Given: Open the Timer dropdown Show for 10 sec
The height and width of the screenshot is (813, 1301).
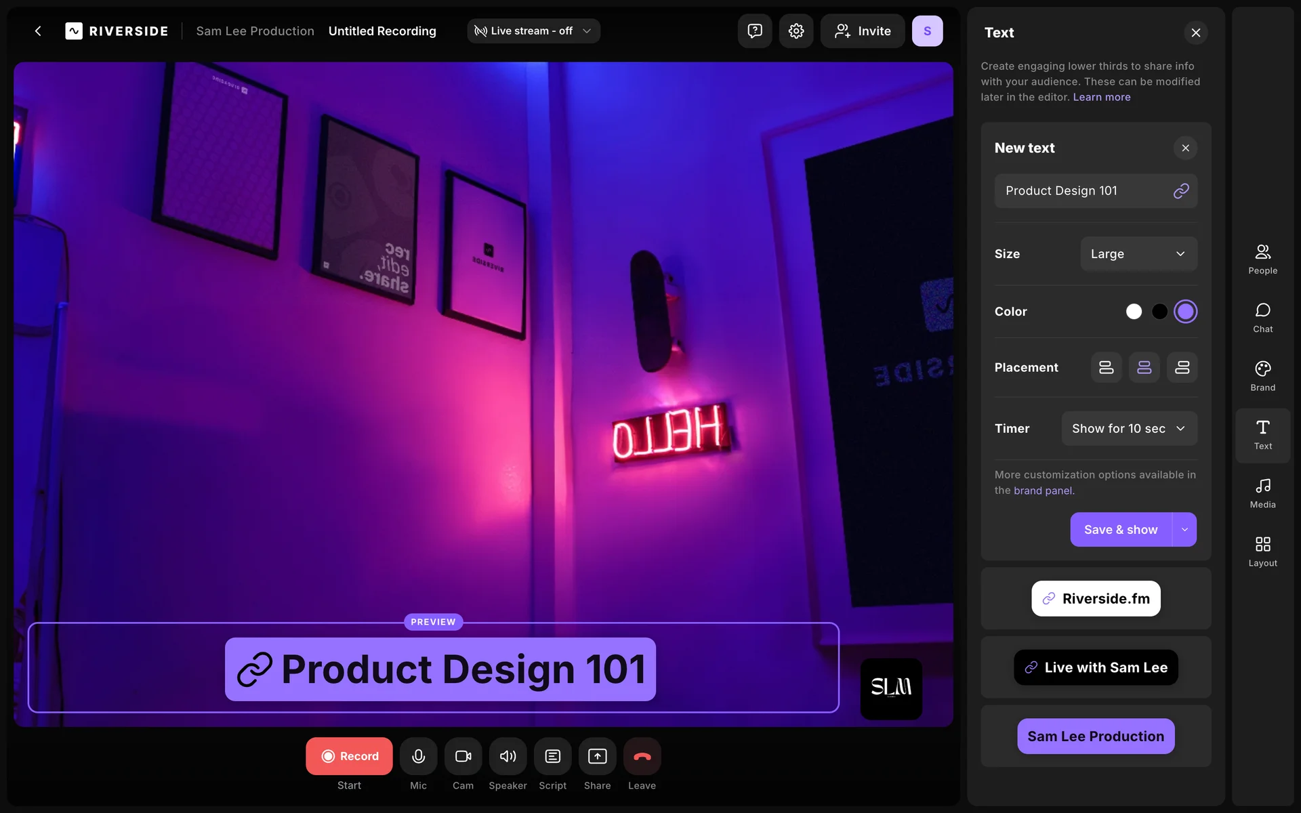Looking at the screenshot, I should coord(1129,429).
